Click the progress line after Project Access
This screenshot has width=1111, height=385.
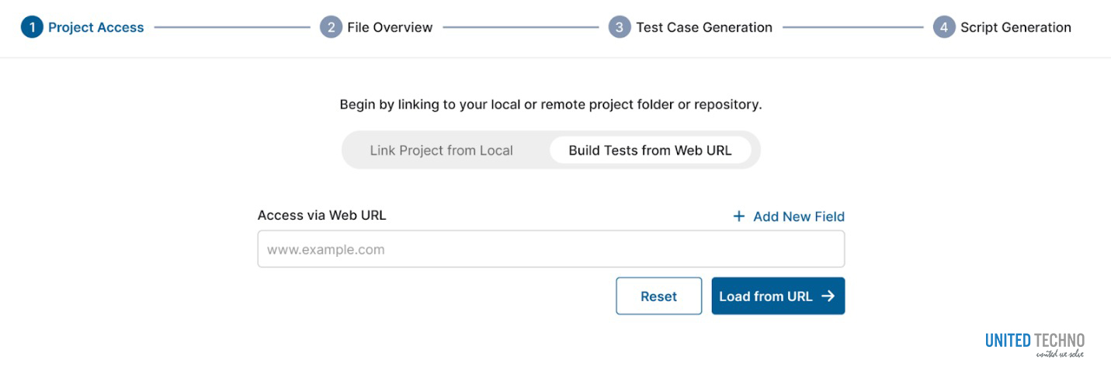tap(231, 28)
